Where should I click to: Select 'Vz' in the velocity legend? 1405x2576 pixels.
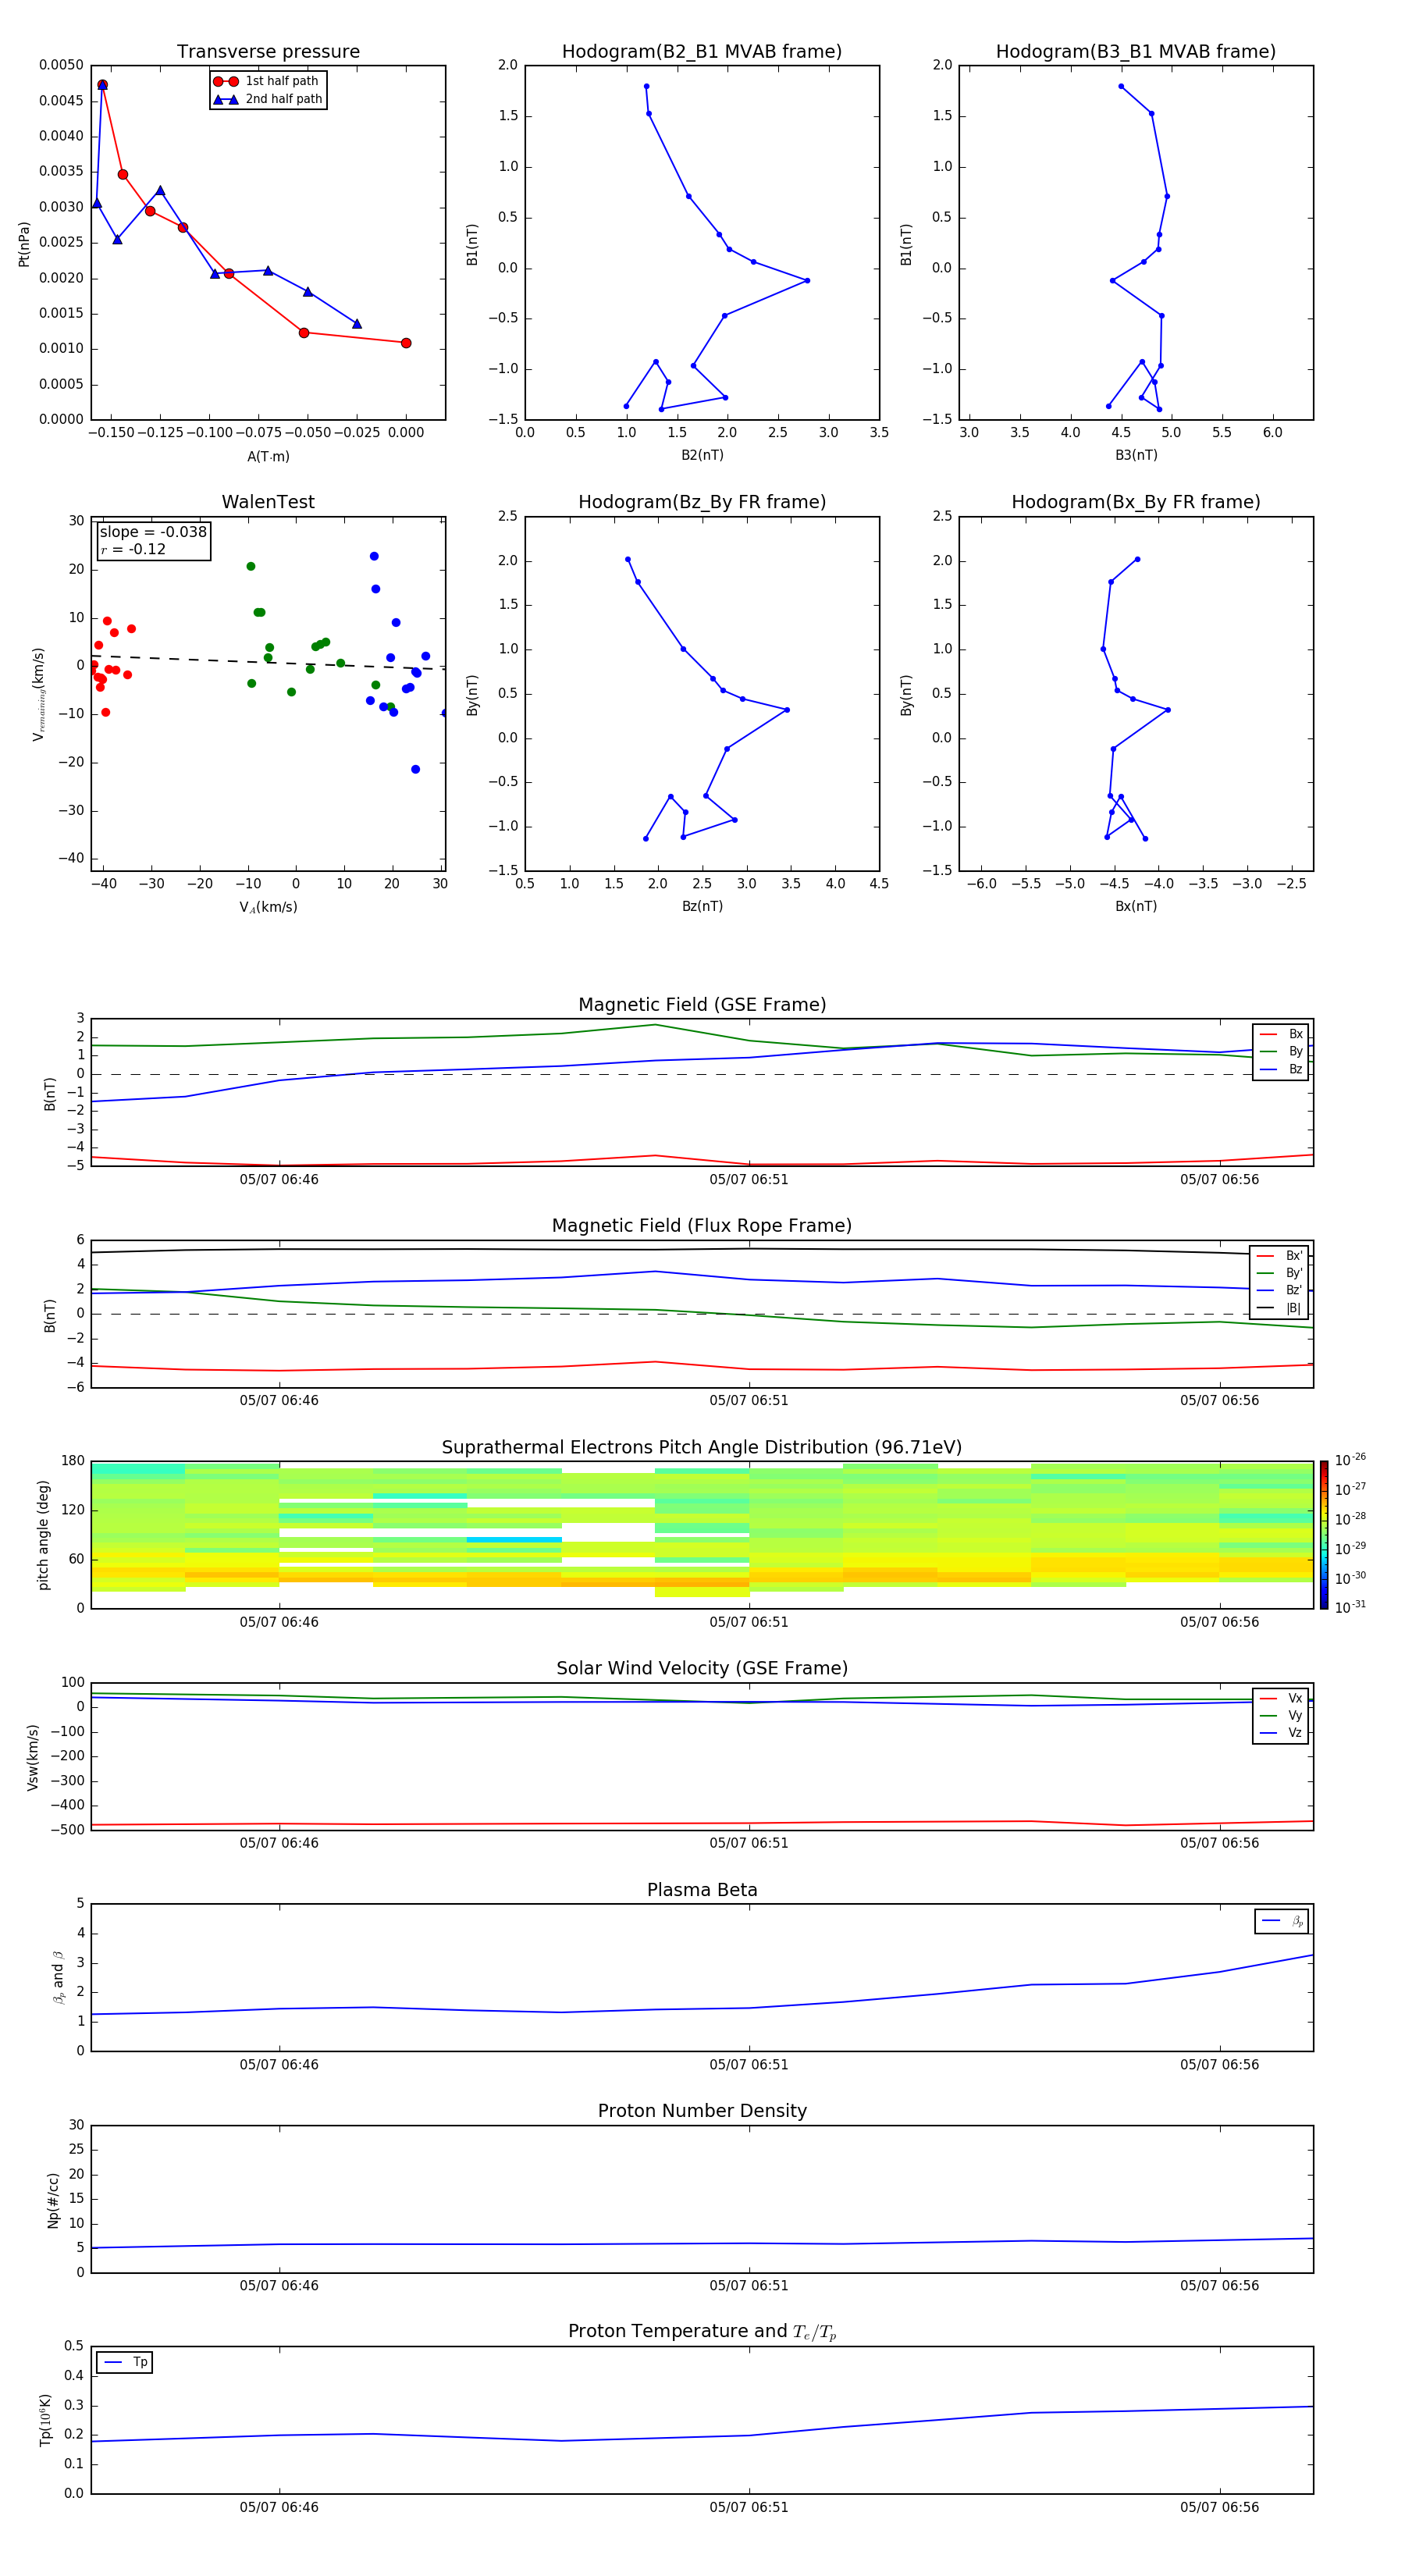click(1281, 1733)
